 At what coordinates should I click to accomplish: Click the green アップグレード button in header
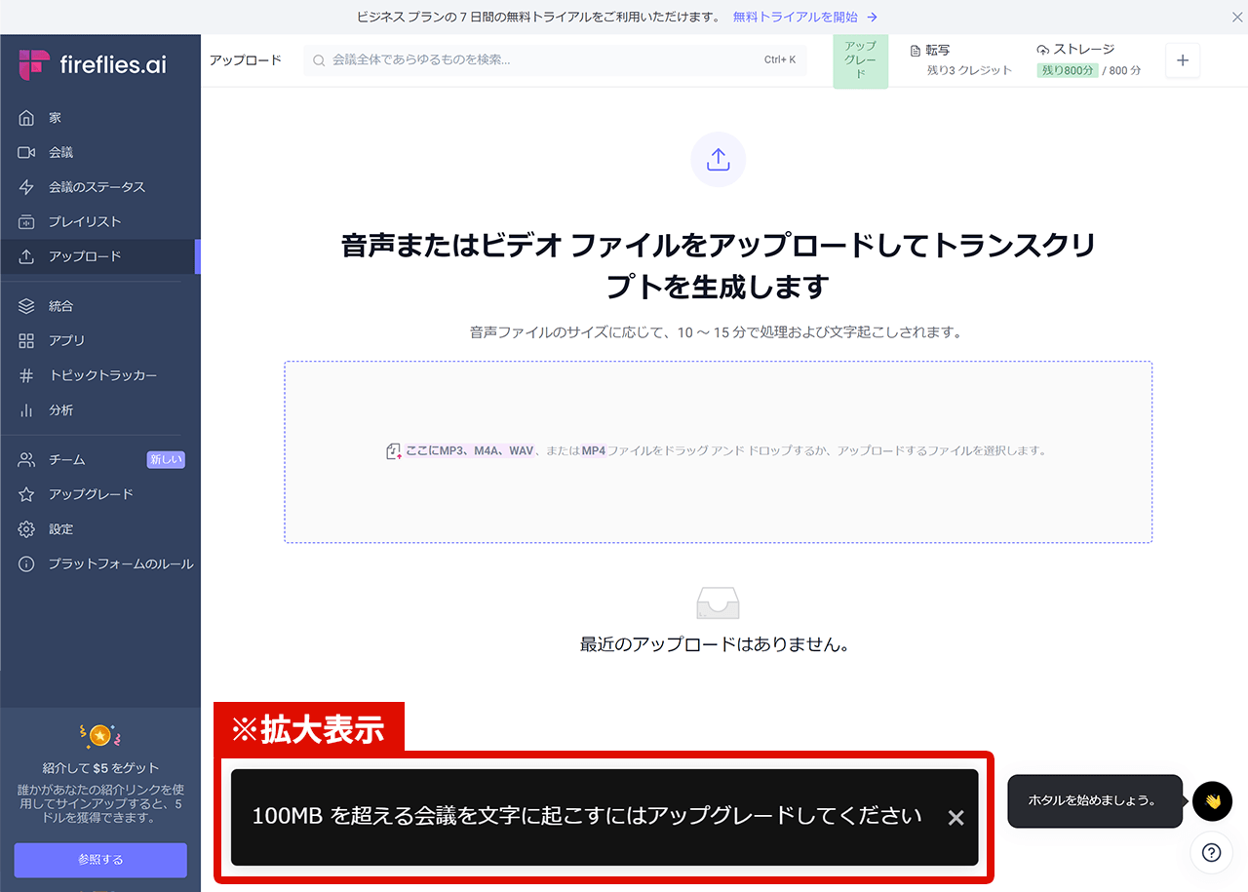click(860, 60)
